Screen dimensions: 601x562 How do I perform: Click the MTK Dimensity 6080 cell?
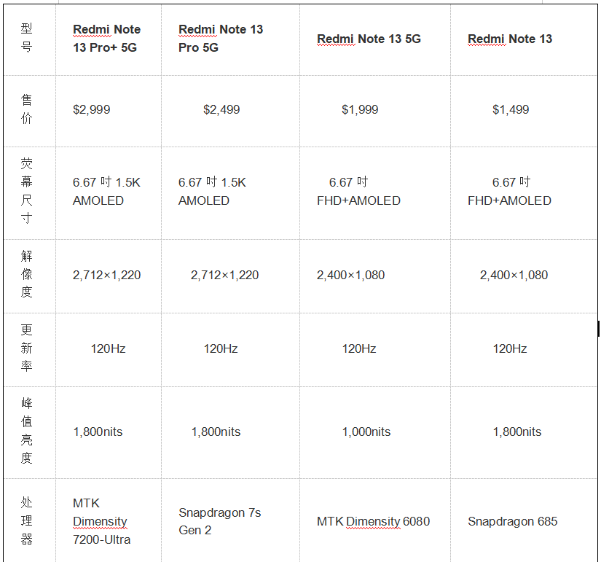[x=373, y=522]
